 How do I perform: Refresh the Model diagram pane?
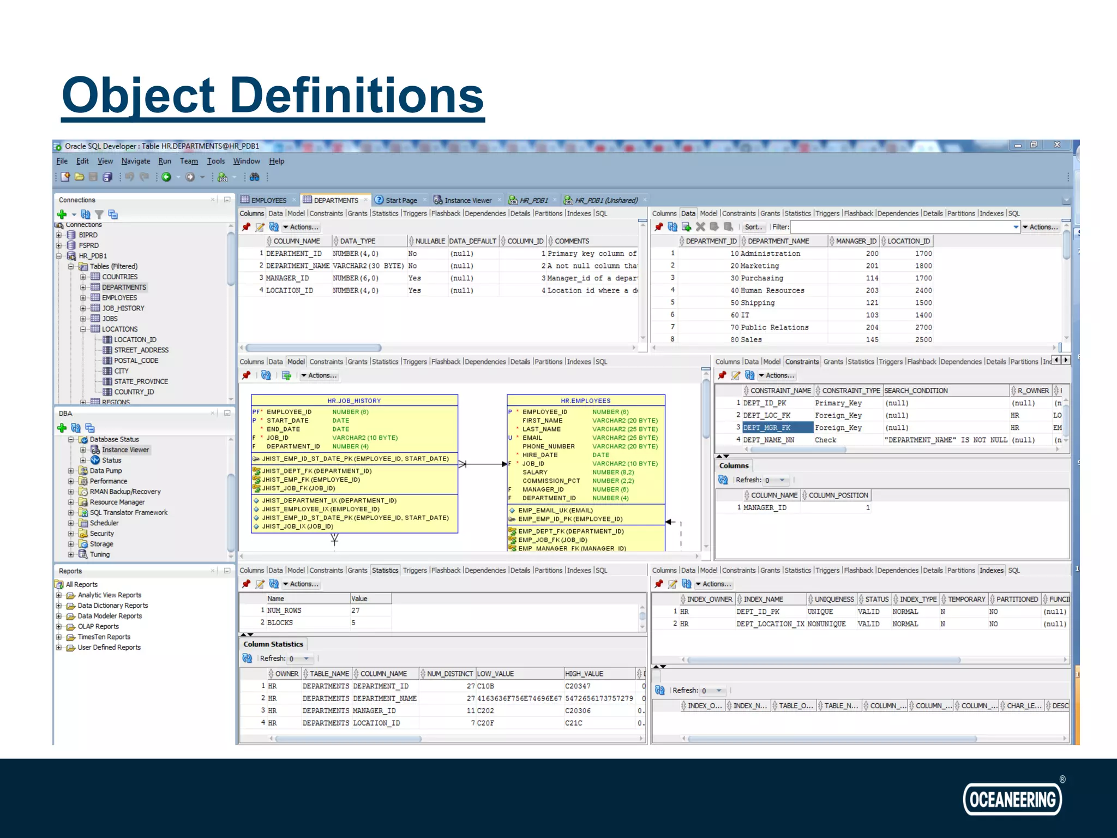(266, 375)
